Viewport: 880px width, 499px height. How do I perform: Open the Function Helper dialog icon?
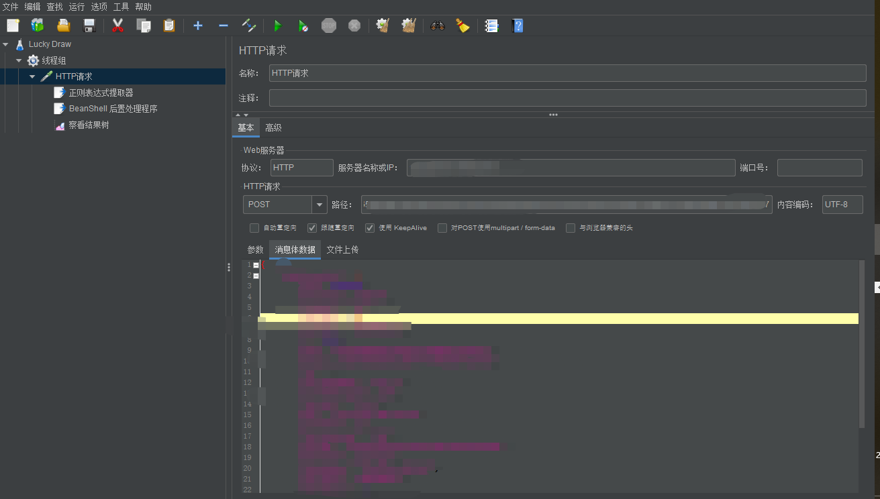(492, 25)
